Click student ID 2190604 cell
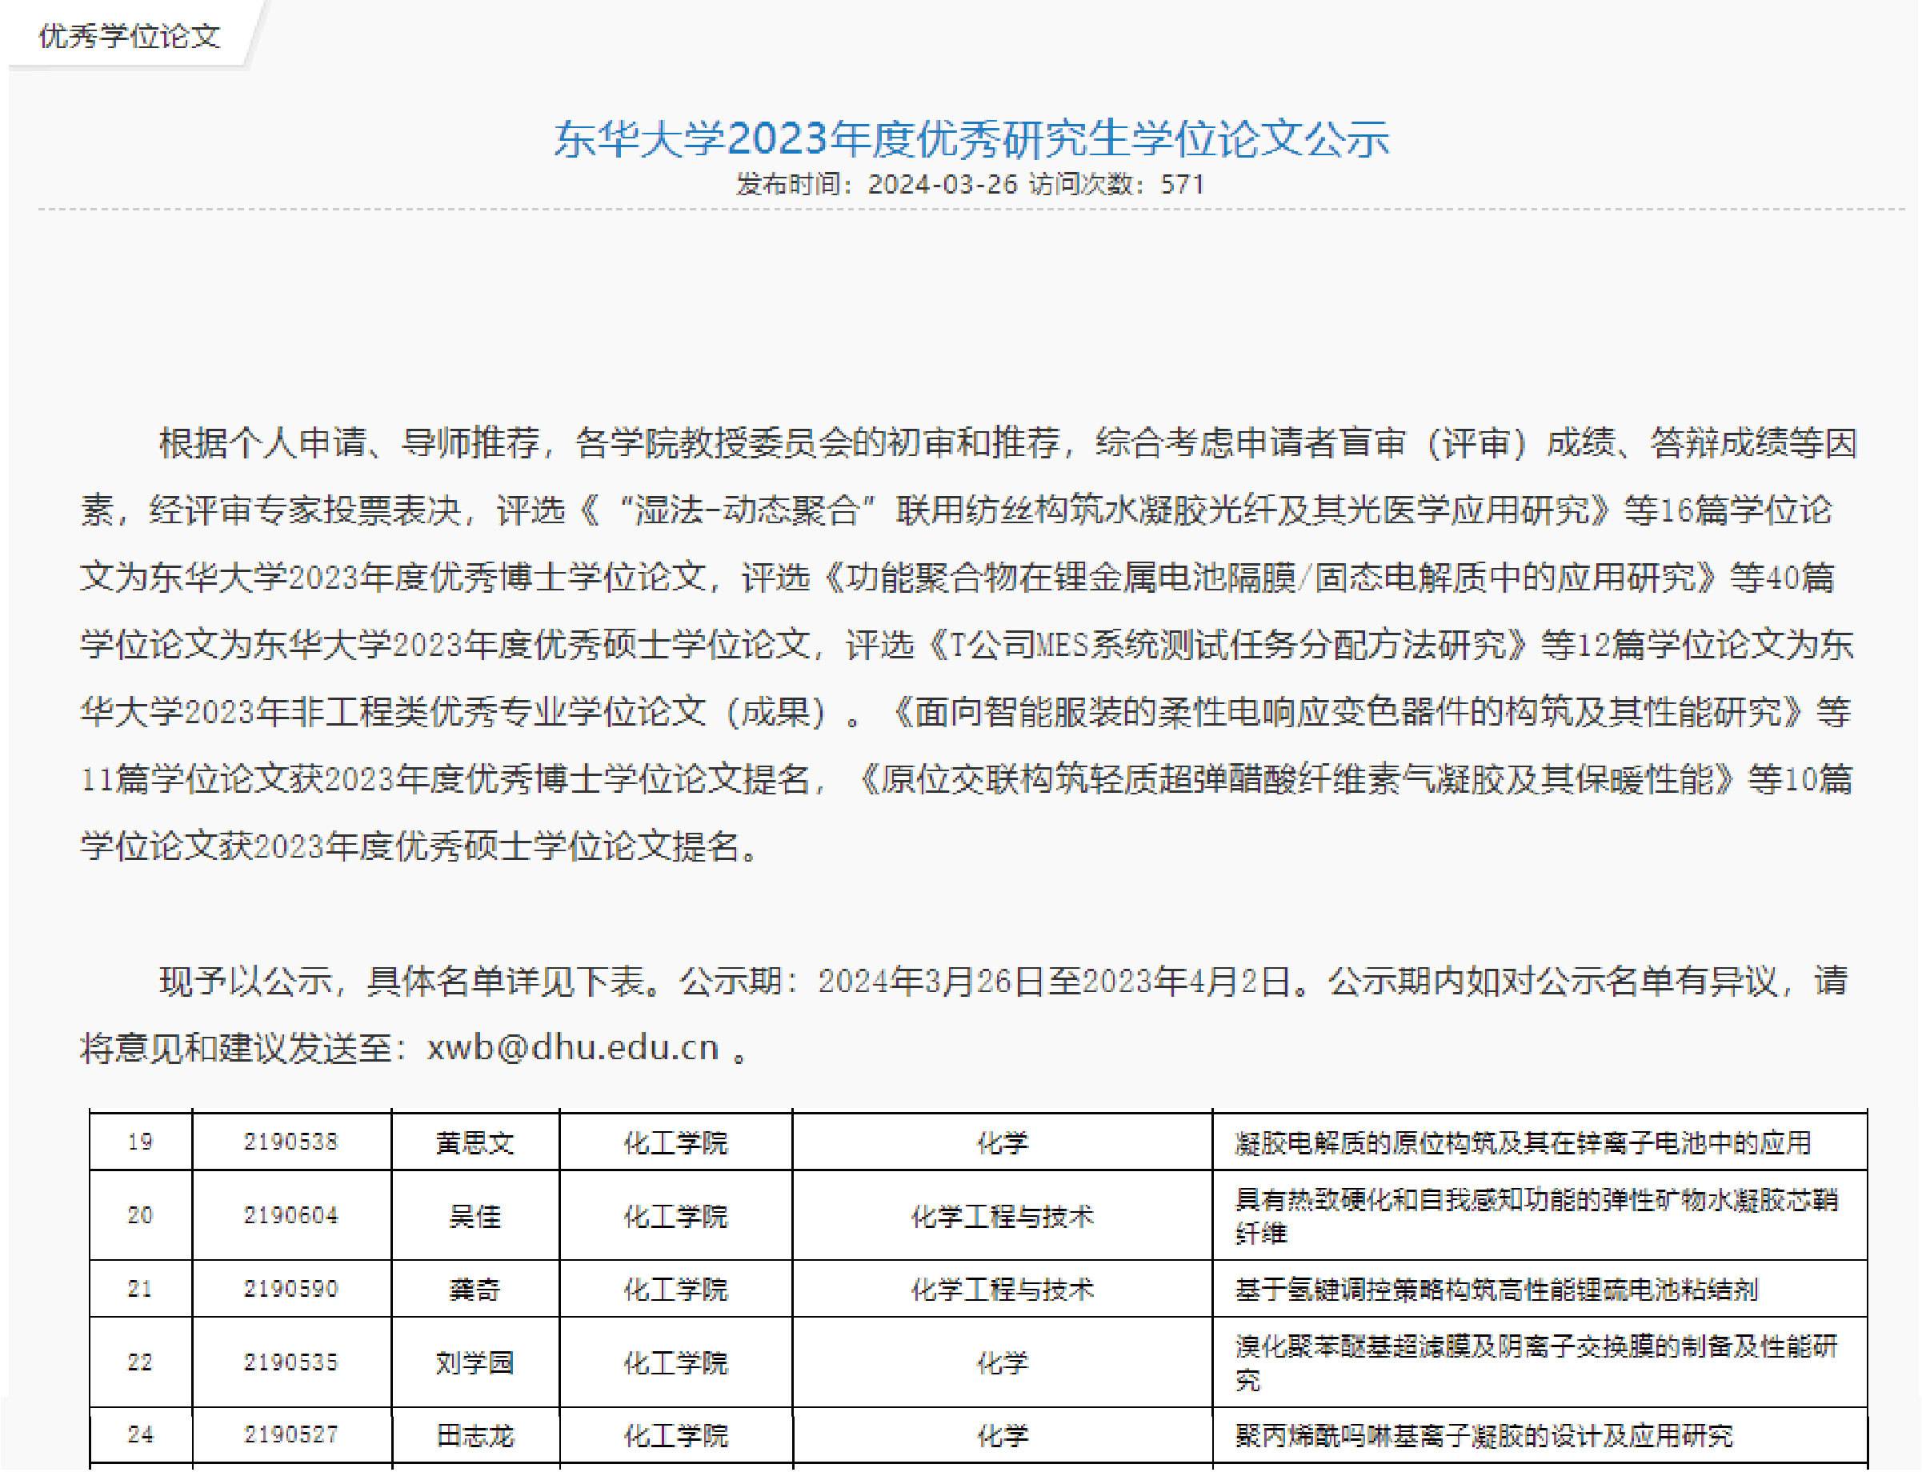1922x1472 pixels. pos(291,1215)
